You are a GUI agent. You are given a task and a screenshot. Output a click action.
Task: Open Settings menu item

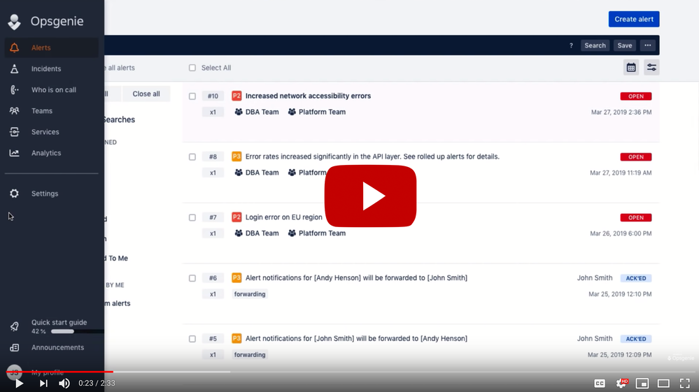pyautogui.click(x=45, y=194)
